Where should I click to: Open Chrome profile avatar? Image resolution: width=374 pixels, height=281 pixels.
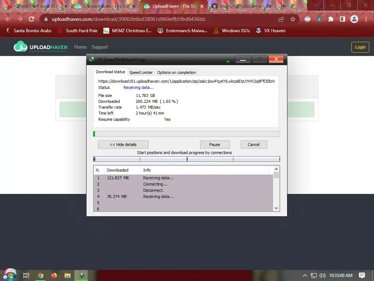(354, 19)
